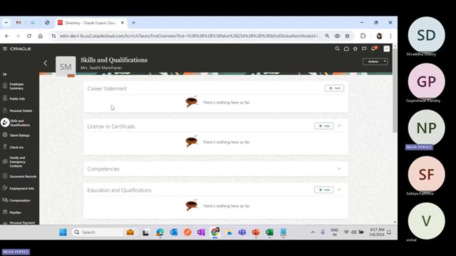Click the orange dots badge under SM avatar
The height and width of the screenshot is (256, 456).
click(71, 76)
